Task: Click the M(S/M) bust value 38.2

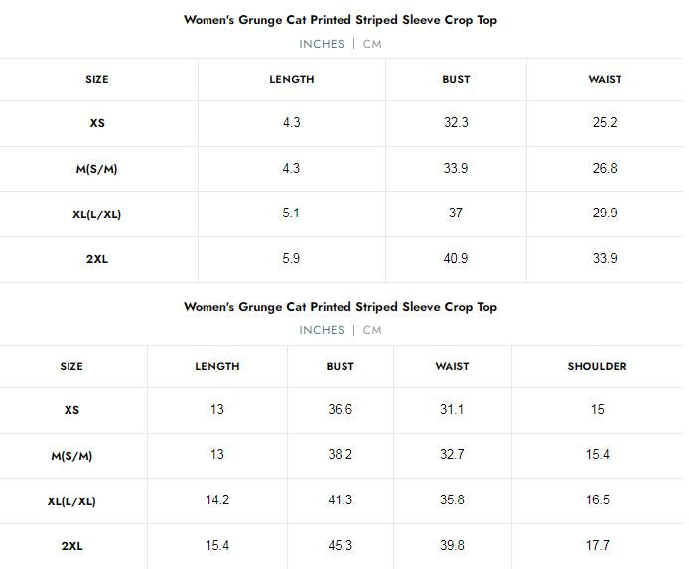Action: [340, 455]
